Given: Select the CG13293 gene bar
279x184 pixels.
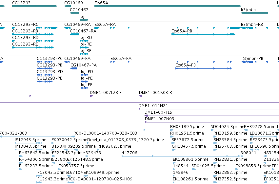Looking at the screenshot, I should click(x=35, y=6).
